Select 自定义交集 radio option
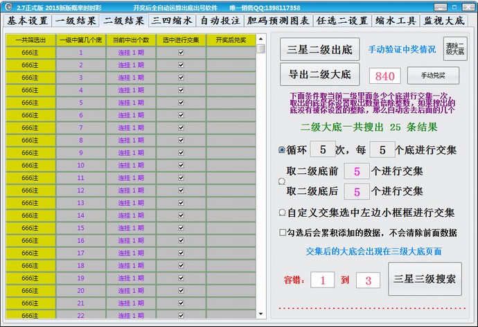478x327 pixels. (282, 213)
